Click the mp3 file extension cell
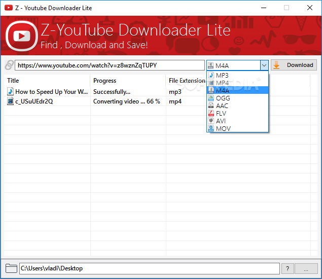Image resolution: width=322 pixels, height=279 pixels. pyautogui.click(x=175, y=92)
